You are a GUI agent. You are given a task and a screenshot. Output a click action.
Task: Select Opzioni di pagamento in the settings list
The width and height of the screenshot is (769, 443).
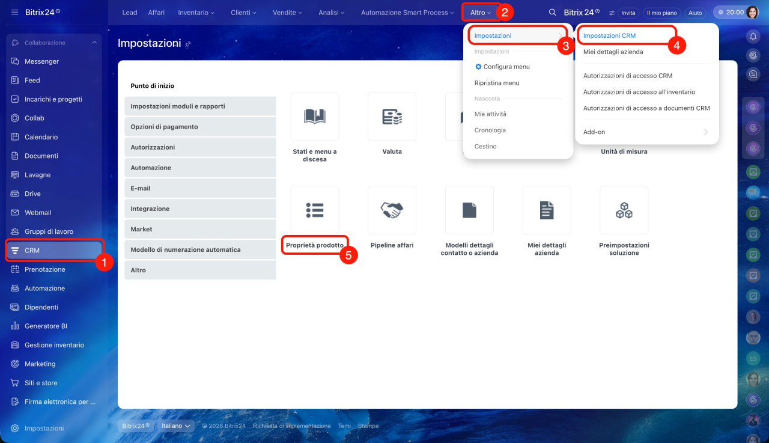point(200,127)
